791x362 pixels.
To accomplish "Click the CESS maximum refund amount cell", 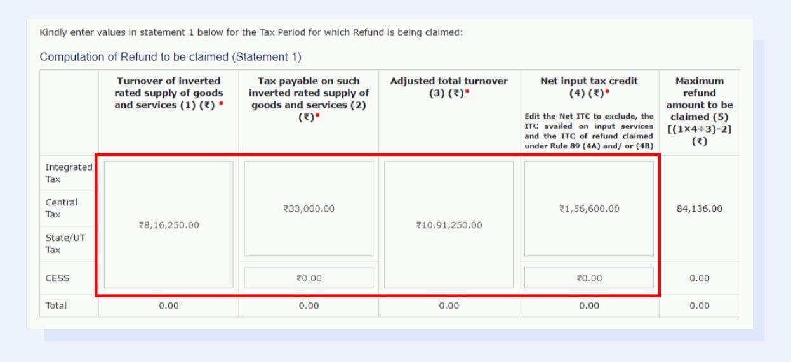I will pyautogui.click(x=699, y=278).
